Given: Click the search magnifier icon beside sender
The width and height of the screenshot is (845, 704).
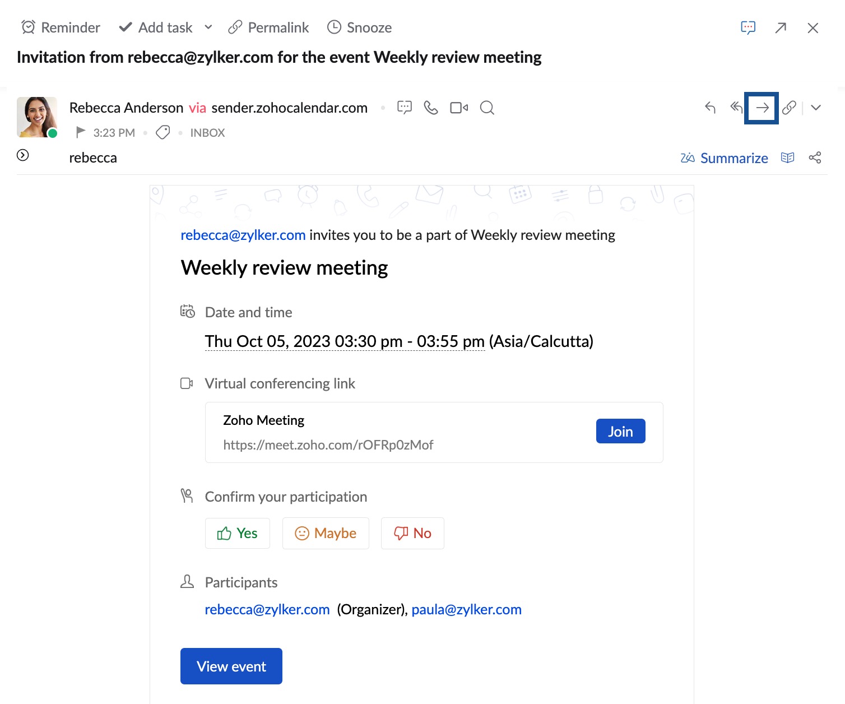Looking at the screenshot, I should [487, 108].
